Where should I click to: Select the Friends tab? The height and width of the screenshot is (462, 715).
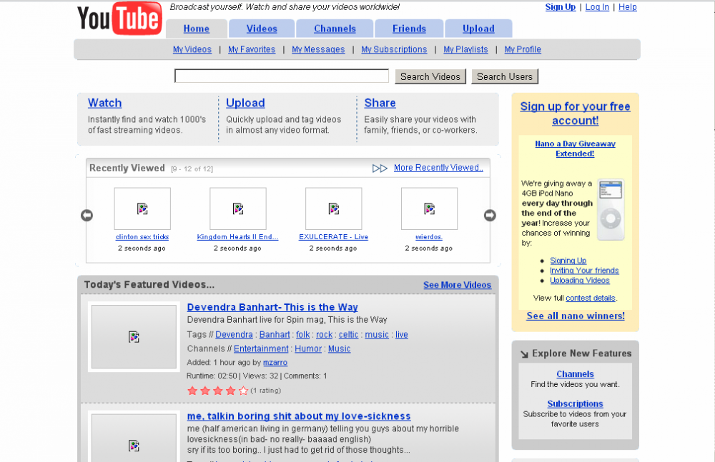(409, 29)
